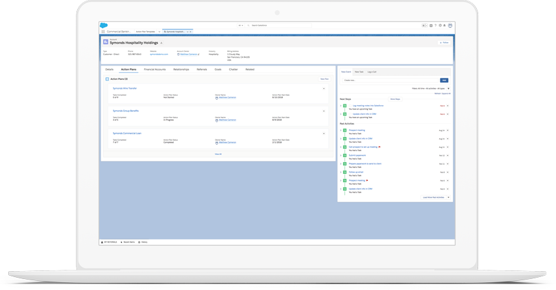Open action menu for Log meeting notes task
This screenshot has height=290, width=556.
[448, 106]
